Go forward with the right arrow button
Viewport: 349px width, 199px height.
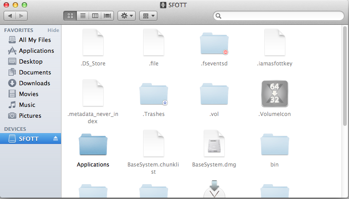(22, 16)
